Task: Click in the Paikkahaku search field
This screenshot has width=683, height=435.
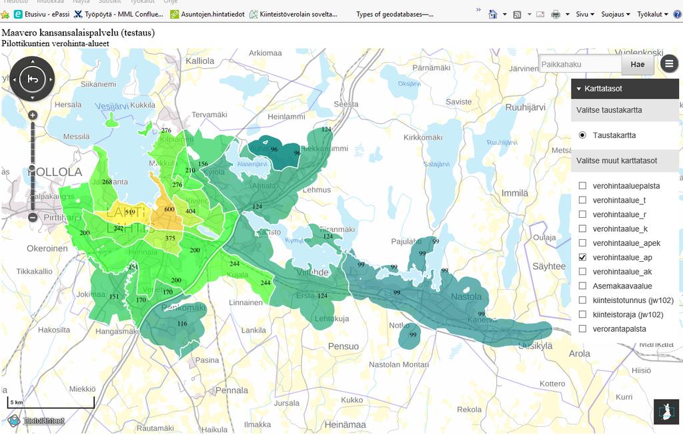Action: coord(580,65)
